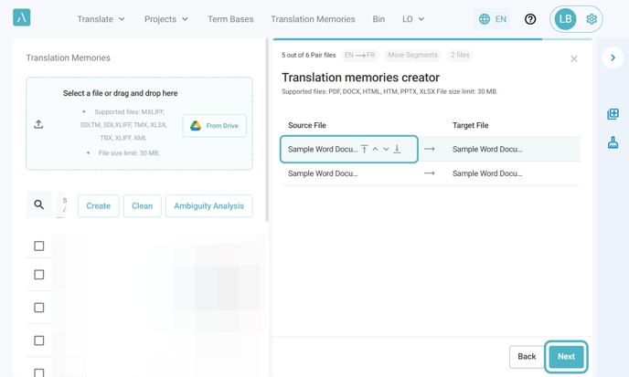
Task: Expand the LO dropdown menu
Action: pos(413,19)
